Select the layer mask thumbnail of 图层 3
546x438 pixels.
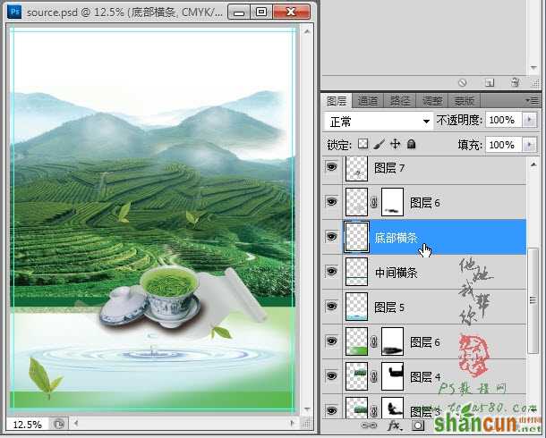pyautogui.click(x=392, y=408)
